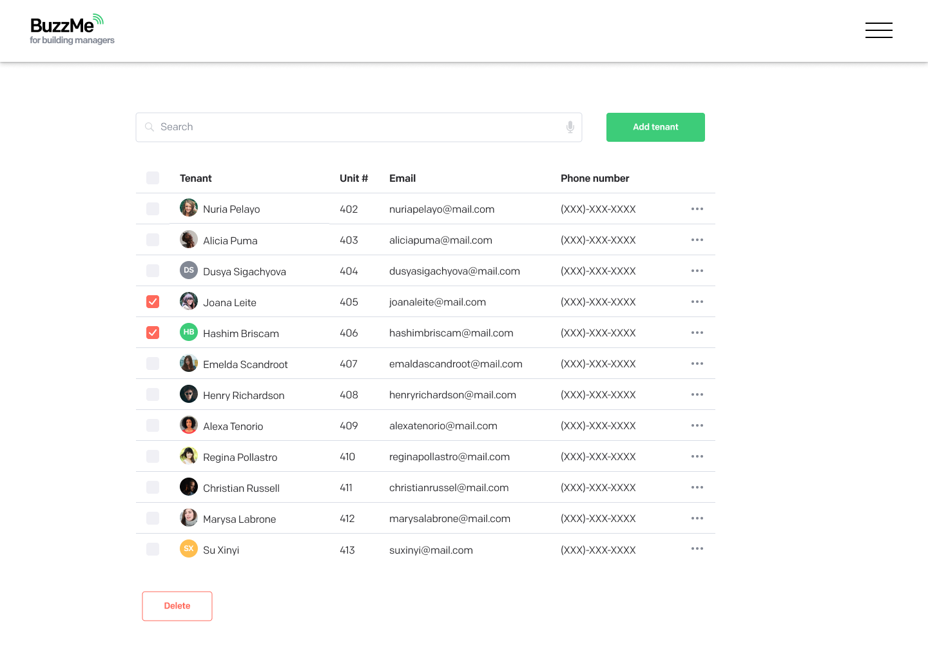Check the Dusya Sigachyova checkbox
Screen dimensions: 928x660
[x=153, y=271]
